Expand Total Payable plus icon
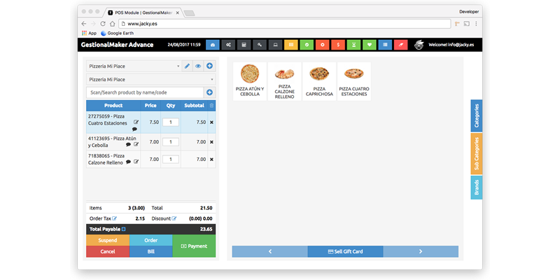560x280 pixels. [x=124, y=230]
